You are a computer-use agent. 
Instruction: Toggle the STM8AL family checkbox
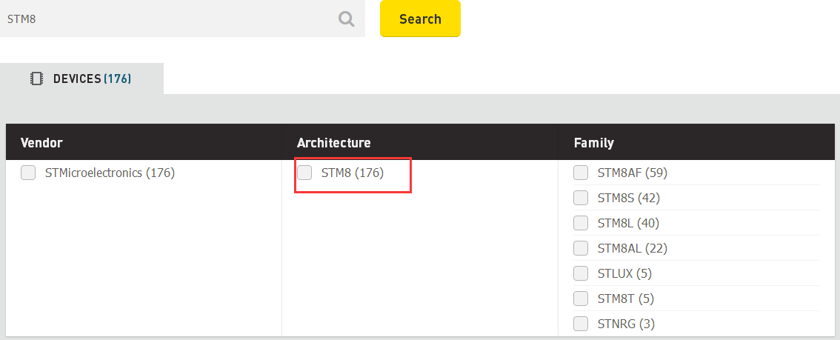(581, 249)
